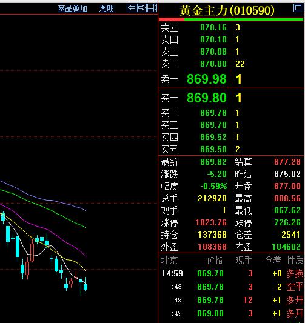Select the 卖三 price 870.08
Screen dimensions: 305x323
(x=213, y=52)
